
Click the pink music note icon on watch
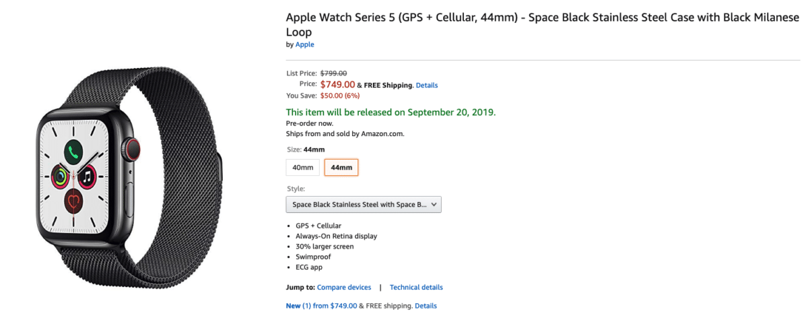86,177
